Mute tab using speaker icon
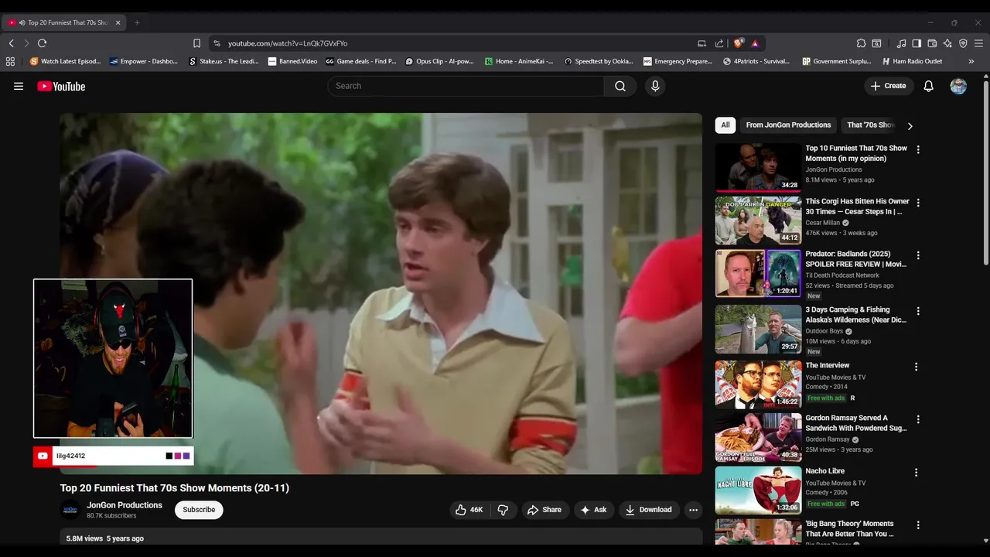 (22, 22)
